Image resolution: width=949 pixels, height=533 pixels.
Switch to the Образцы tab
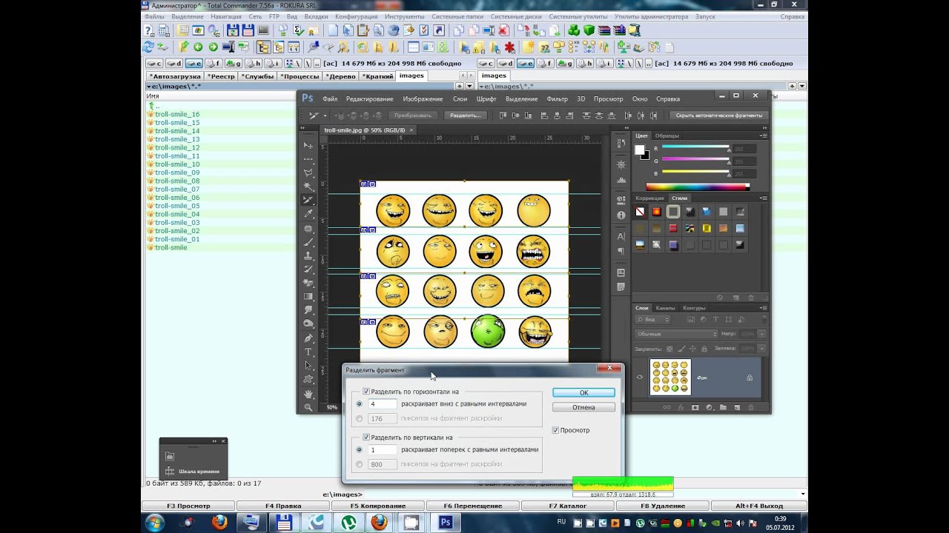667,135
